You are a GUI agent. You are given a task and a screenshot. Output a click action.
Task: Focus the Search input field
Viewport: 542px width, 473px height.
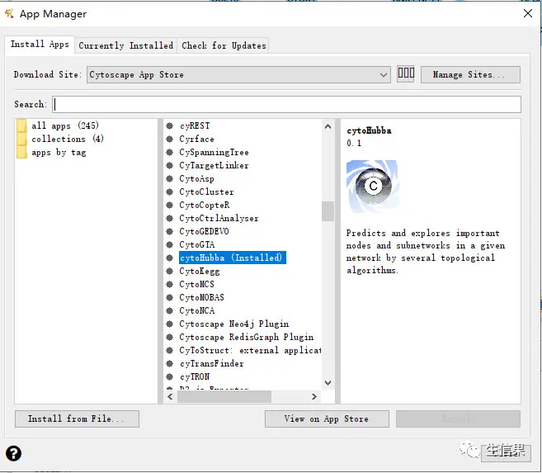286,104
